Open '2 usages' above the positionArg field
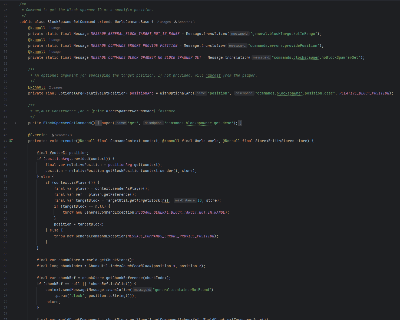 (x=56, y=87)
